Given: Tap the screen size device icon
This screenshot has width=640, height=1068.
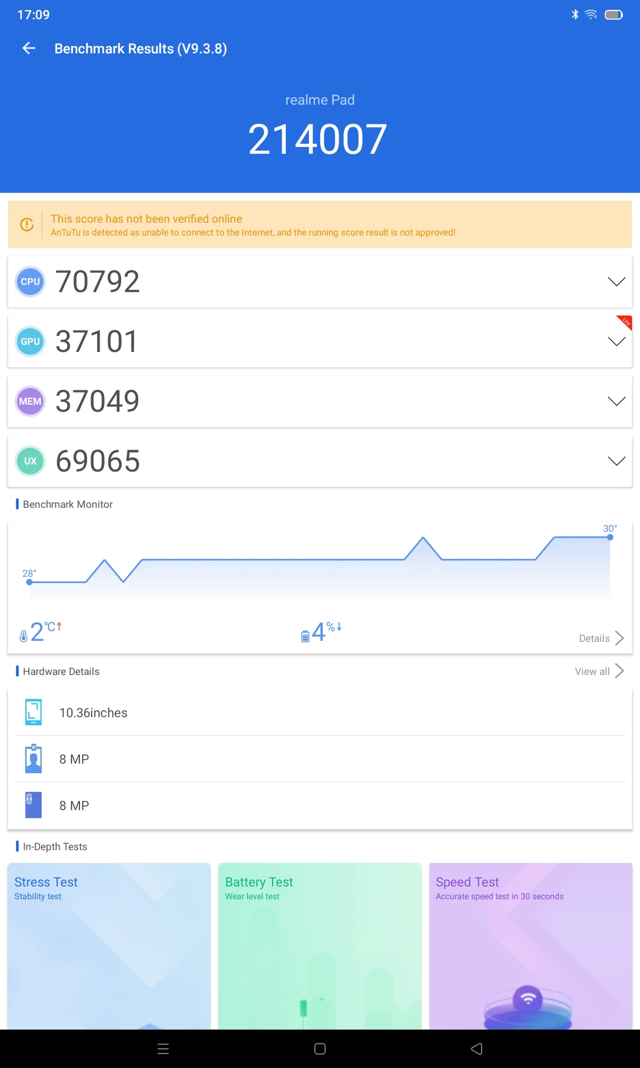Looking at the screenshot, I should pyautogui.click(x=33, y=712).
